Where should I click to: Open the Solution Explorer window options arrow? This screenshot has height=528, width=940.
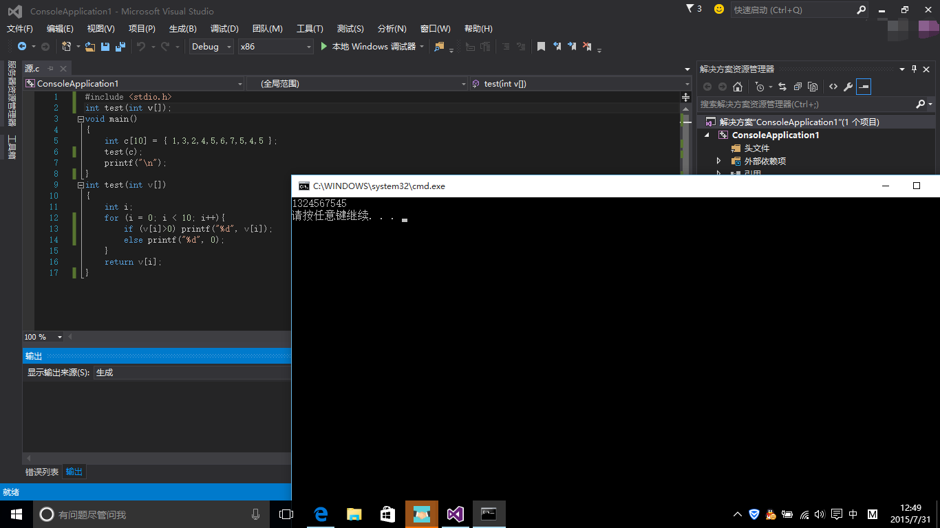coord(902,69)
